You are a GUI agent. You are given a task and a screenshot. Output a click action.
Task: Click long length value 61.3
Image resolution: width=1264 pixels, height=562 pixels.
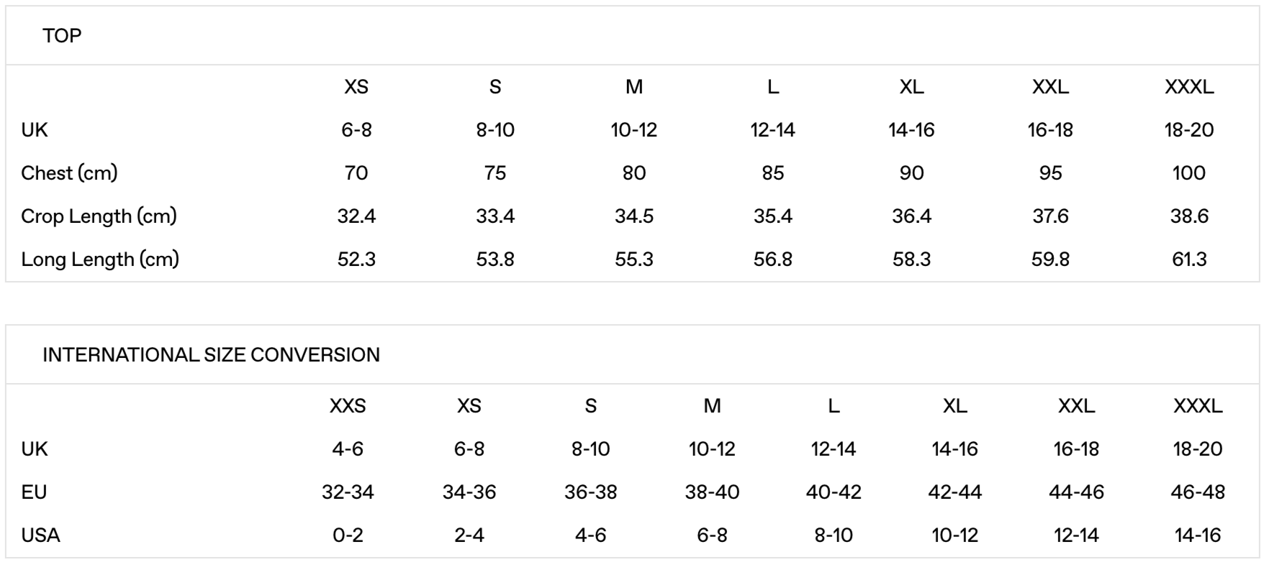[1188, 259]
